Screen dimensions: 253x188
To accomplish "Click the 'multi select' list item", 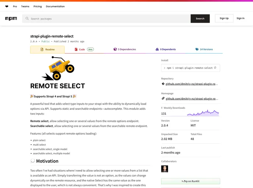I will [39, 145].
